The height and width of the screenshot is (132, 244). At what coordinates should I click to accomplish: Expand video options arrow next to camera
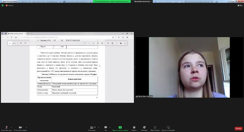26,127
